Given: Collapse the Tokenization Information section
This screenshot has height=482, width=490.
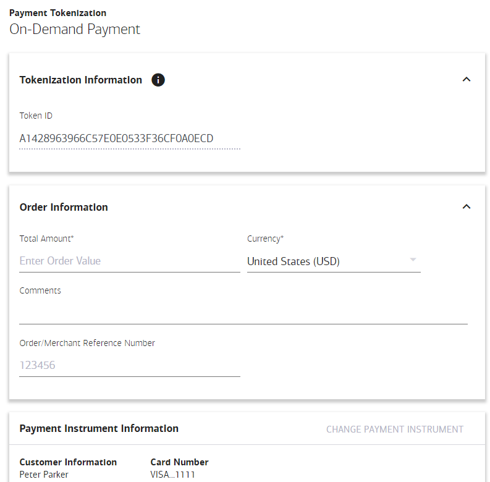Looking at the screenshot, I should tap(467, 80).
